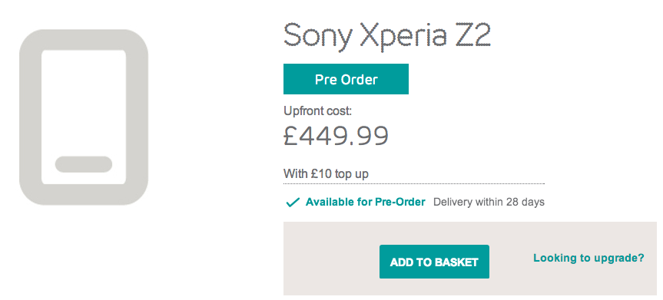The image size is (663, 300).
Task: Click the Upfront cost label
Action: tap(317, 111)
